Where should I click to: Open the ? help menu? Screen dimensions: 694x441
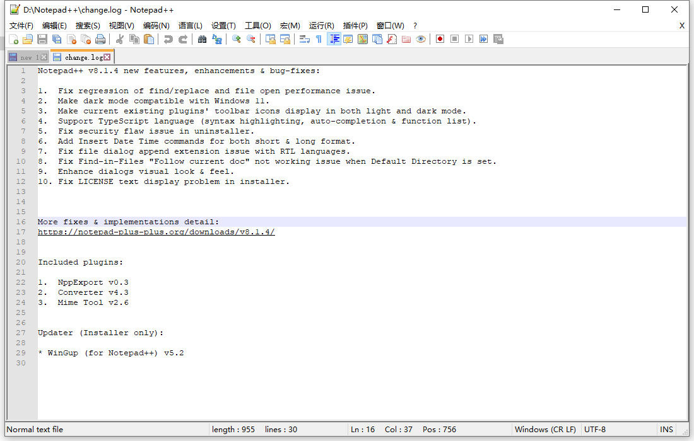[415, 26]
